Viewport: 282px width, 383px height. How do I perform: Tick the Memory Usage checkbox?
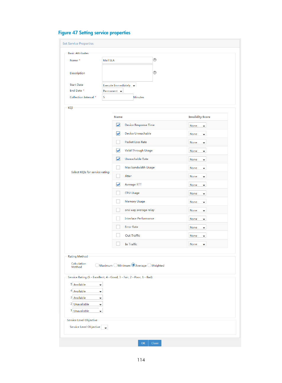[118, 202]
